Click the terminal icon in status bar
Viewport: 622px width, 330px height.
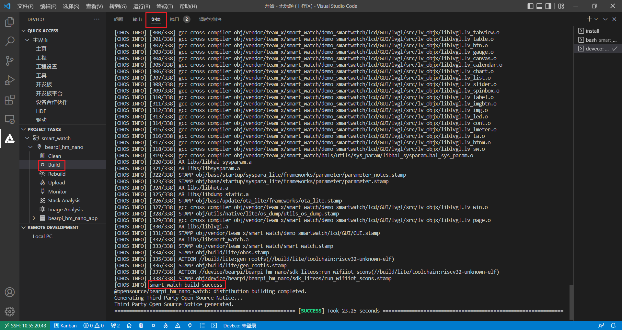point(214,325)
